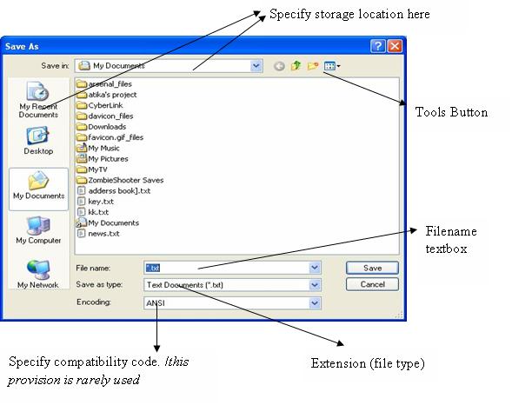
Task: Select the MyTV folder
Action: 92,169
